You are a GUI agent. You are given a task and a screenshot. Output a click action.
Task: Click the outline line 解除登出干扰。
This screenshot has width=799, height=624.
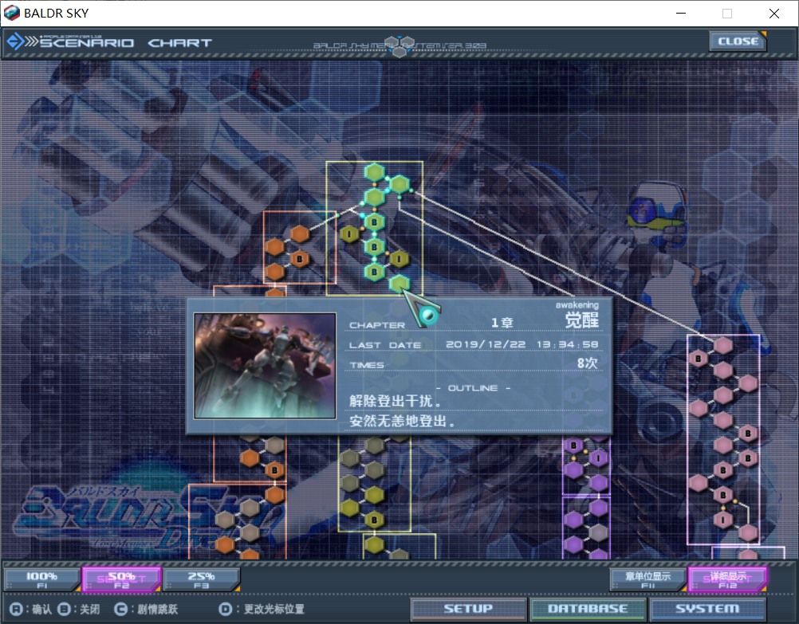(396, 401)
